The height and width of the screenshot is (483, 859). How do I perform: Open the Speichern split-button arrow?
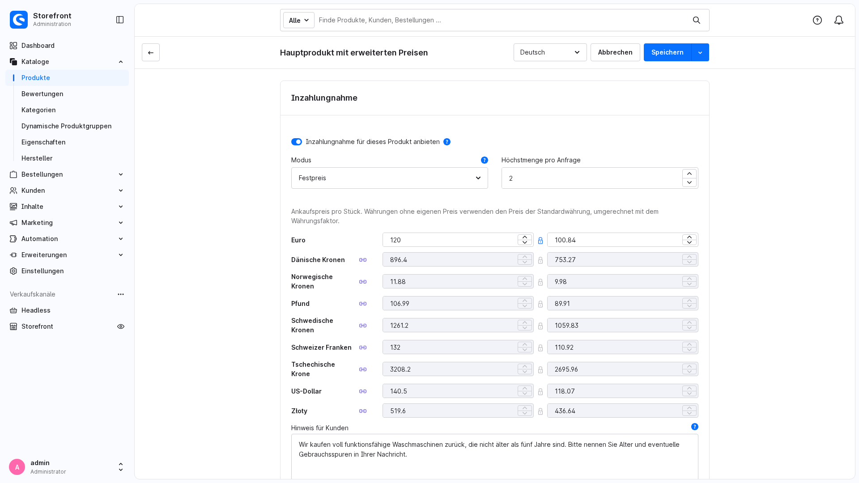pos(700,52)
